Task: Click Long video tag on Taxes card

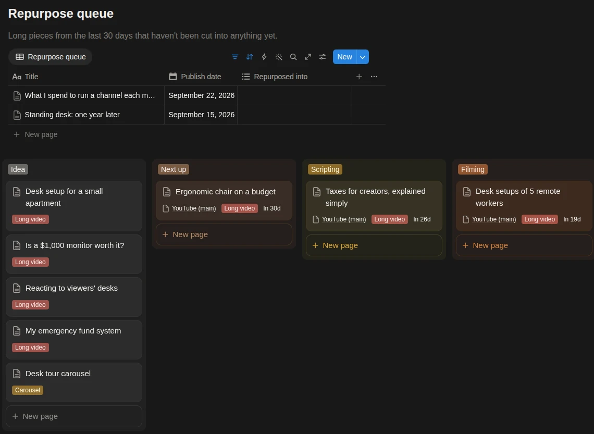Action: 389,219
